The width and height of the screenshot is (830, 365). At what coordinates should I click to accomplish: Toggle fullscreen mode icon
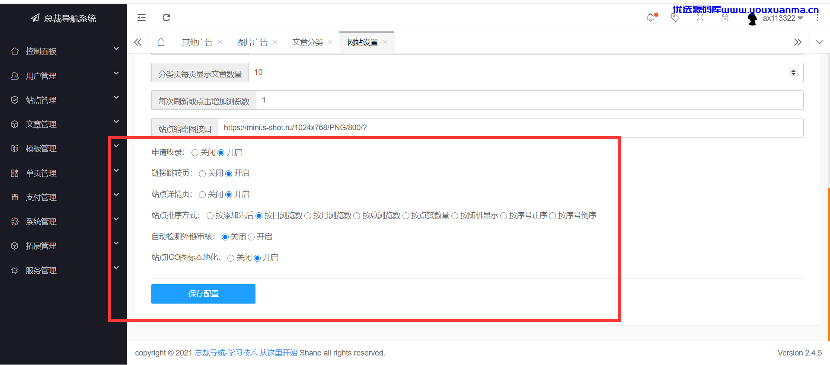[x=700, y=18]
